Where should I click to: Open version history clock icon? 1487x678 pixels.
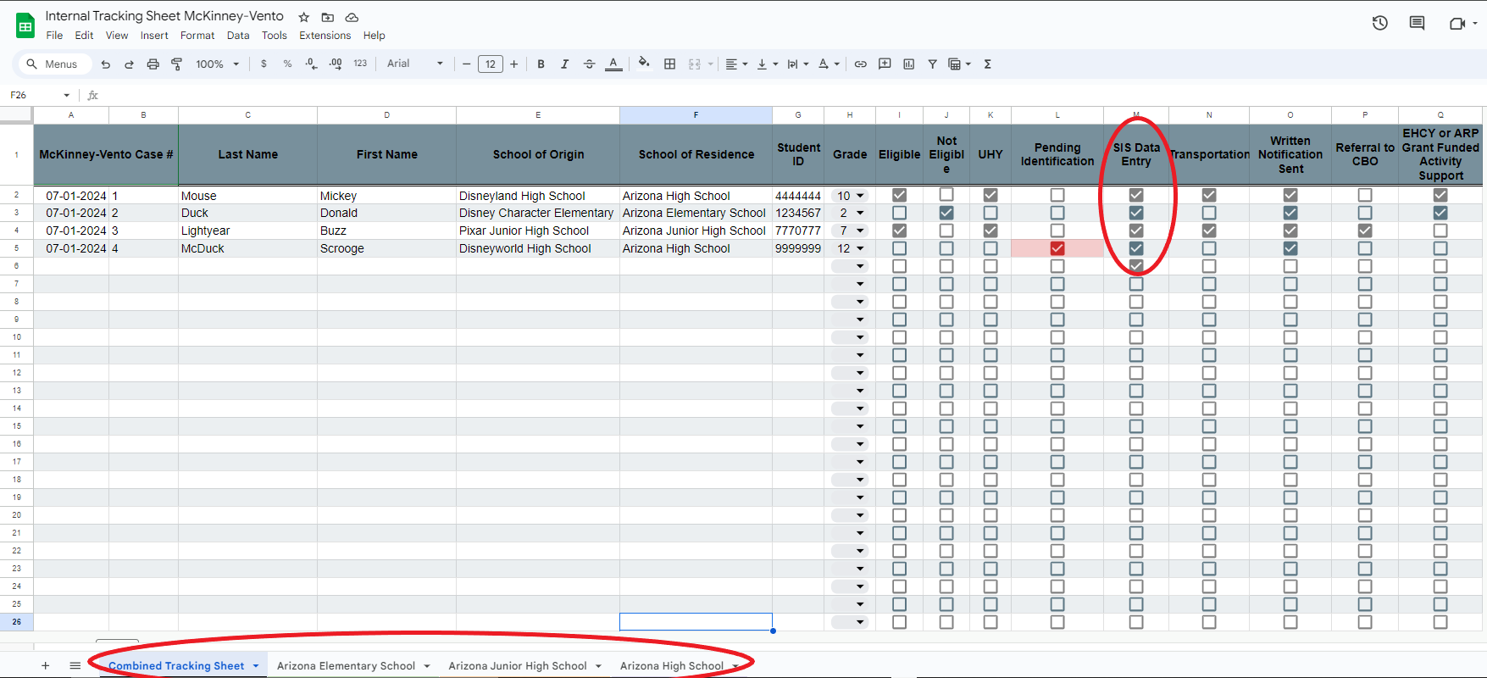point(1379,23)
